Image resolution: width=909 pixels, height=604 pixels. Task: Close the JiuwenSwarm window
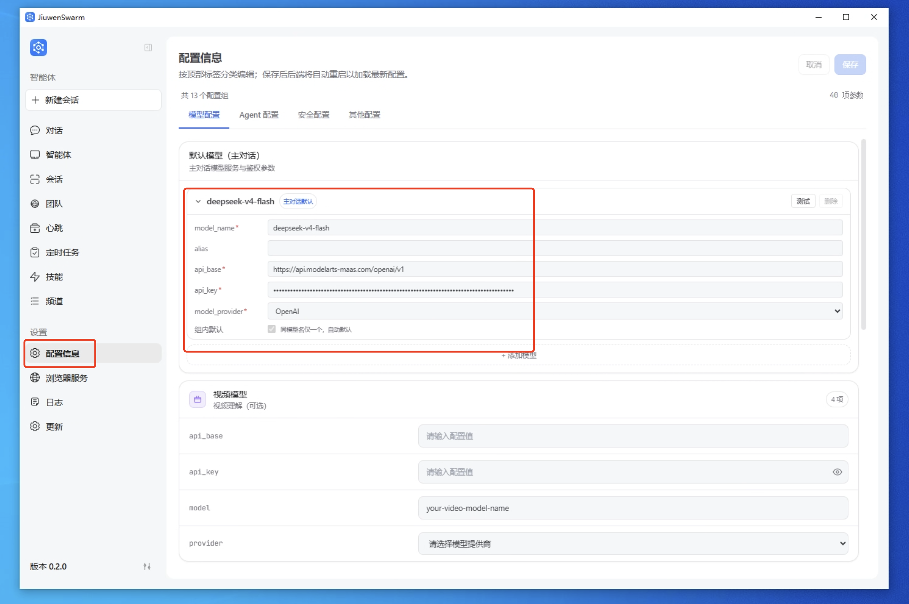pos(873,17)
